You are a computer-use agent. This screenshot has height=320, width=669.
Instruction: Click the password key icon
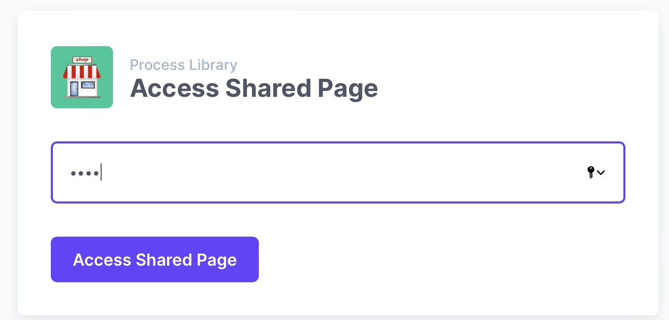tap(591, 172)
